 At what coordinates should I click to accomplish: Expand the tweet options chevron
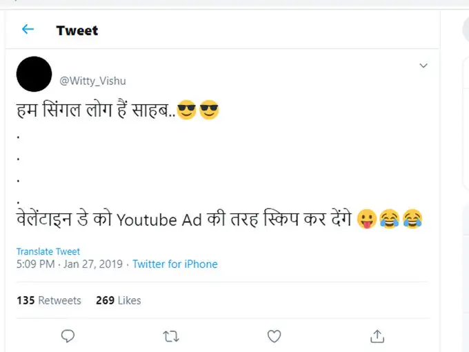click(423, 66)
